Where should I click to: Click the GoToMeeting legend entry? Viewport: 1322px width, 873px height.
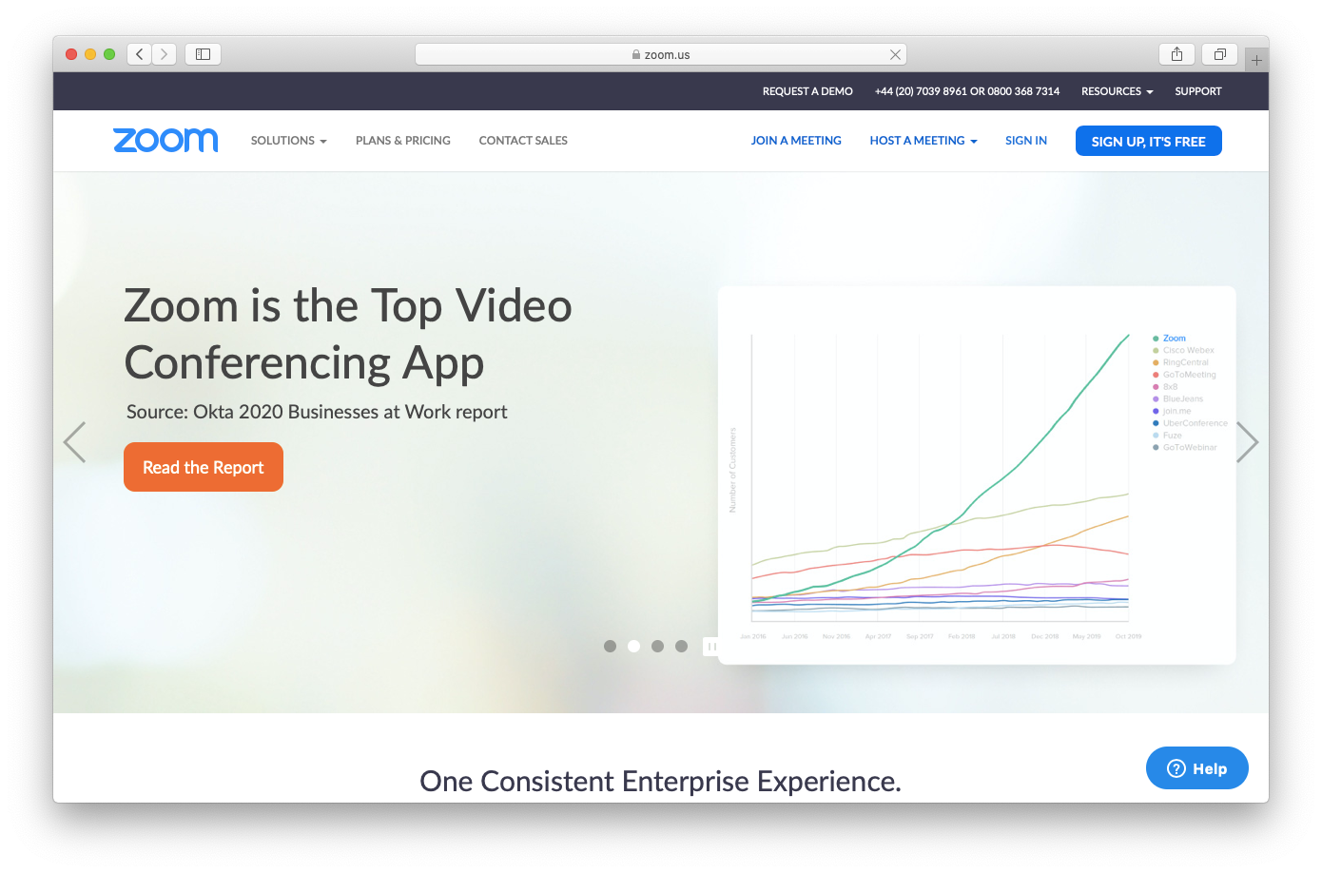coord(1185,375)
